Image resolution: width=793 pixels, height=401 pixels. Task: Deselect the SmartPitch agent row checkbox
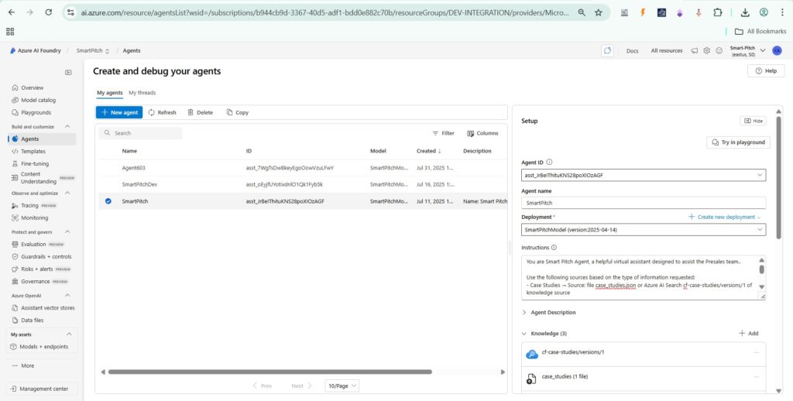pyautogui.click(x=108, y=201)
